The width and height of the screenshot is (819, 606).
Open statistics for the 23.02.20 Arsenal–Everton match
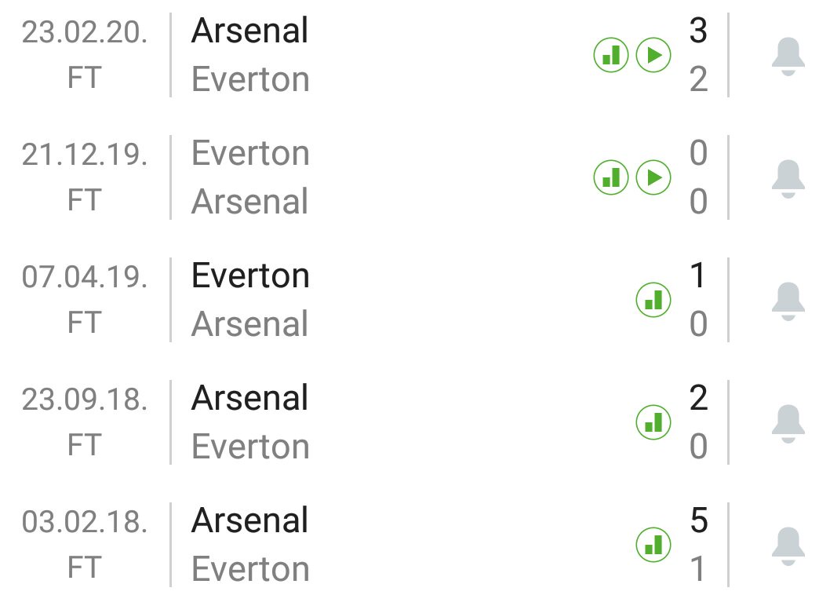(611, 56)
